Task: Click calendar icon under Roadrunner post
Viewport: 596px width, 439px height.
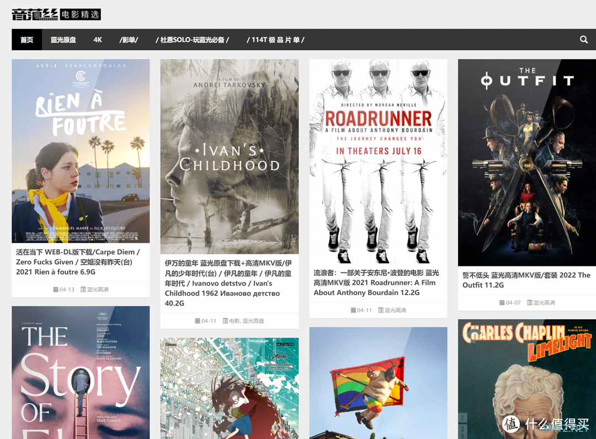Action: pos(353,310)
